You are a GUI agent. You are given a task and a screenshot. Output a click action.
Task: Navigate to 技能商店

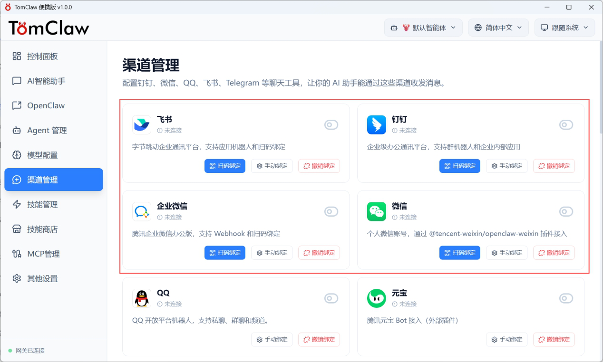(x=54, y=229)
